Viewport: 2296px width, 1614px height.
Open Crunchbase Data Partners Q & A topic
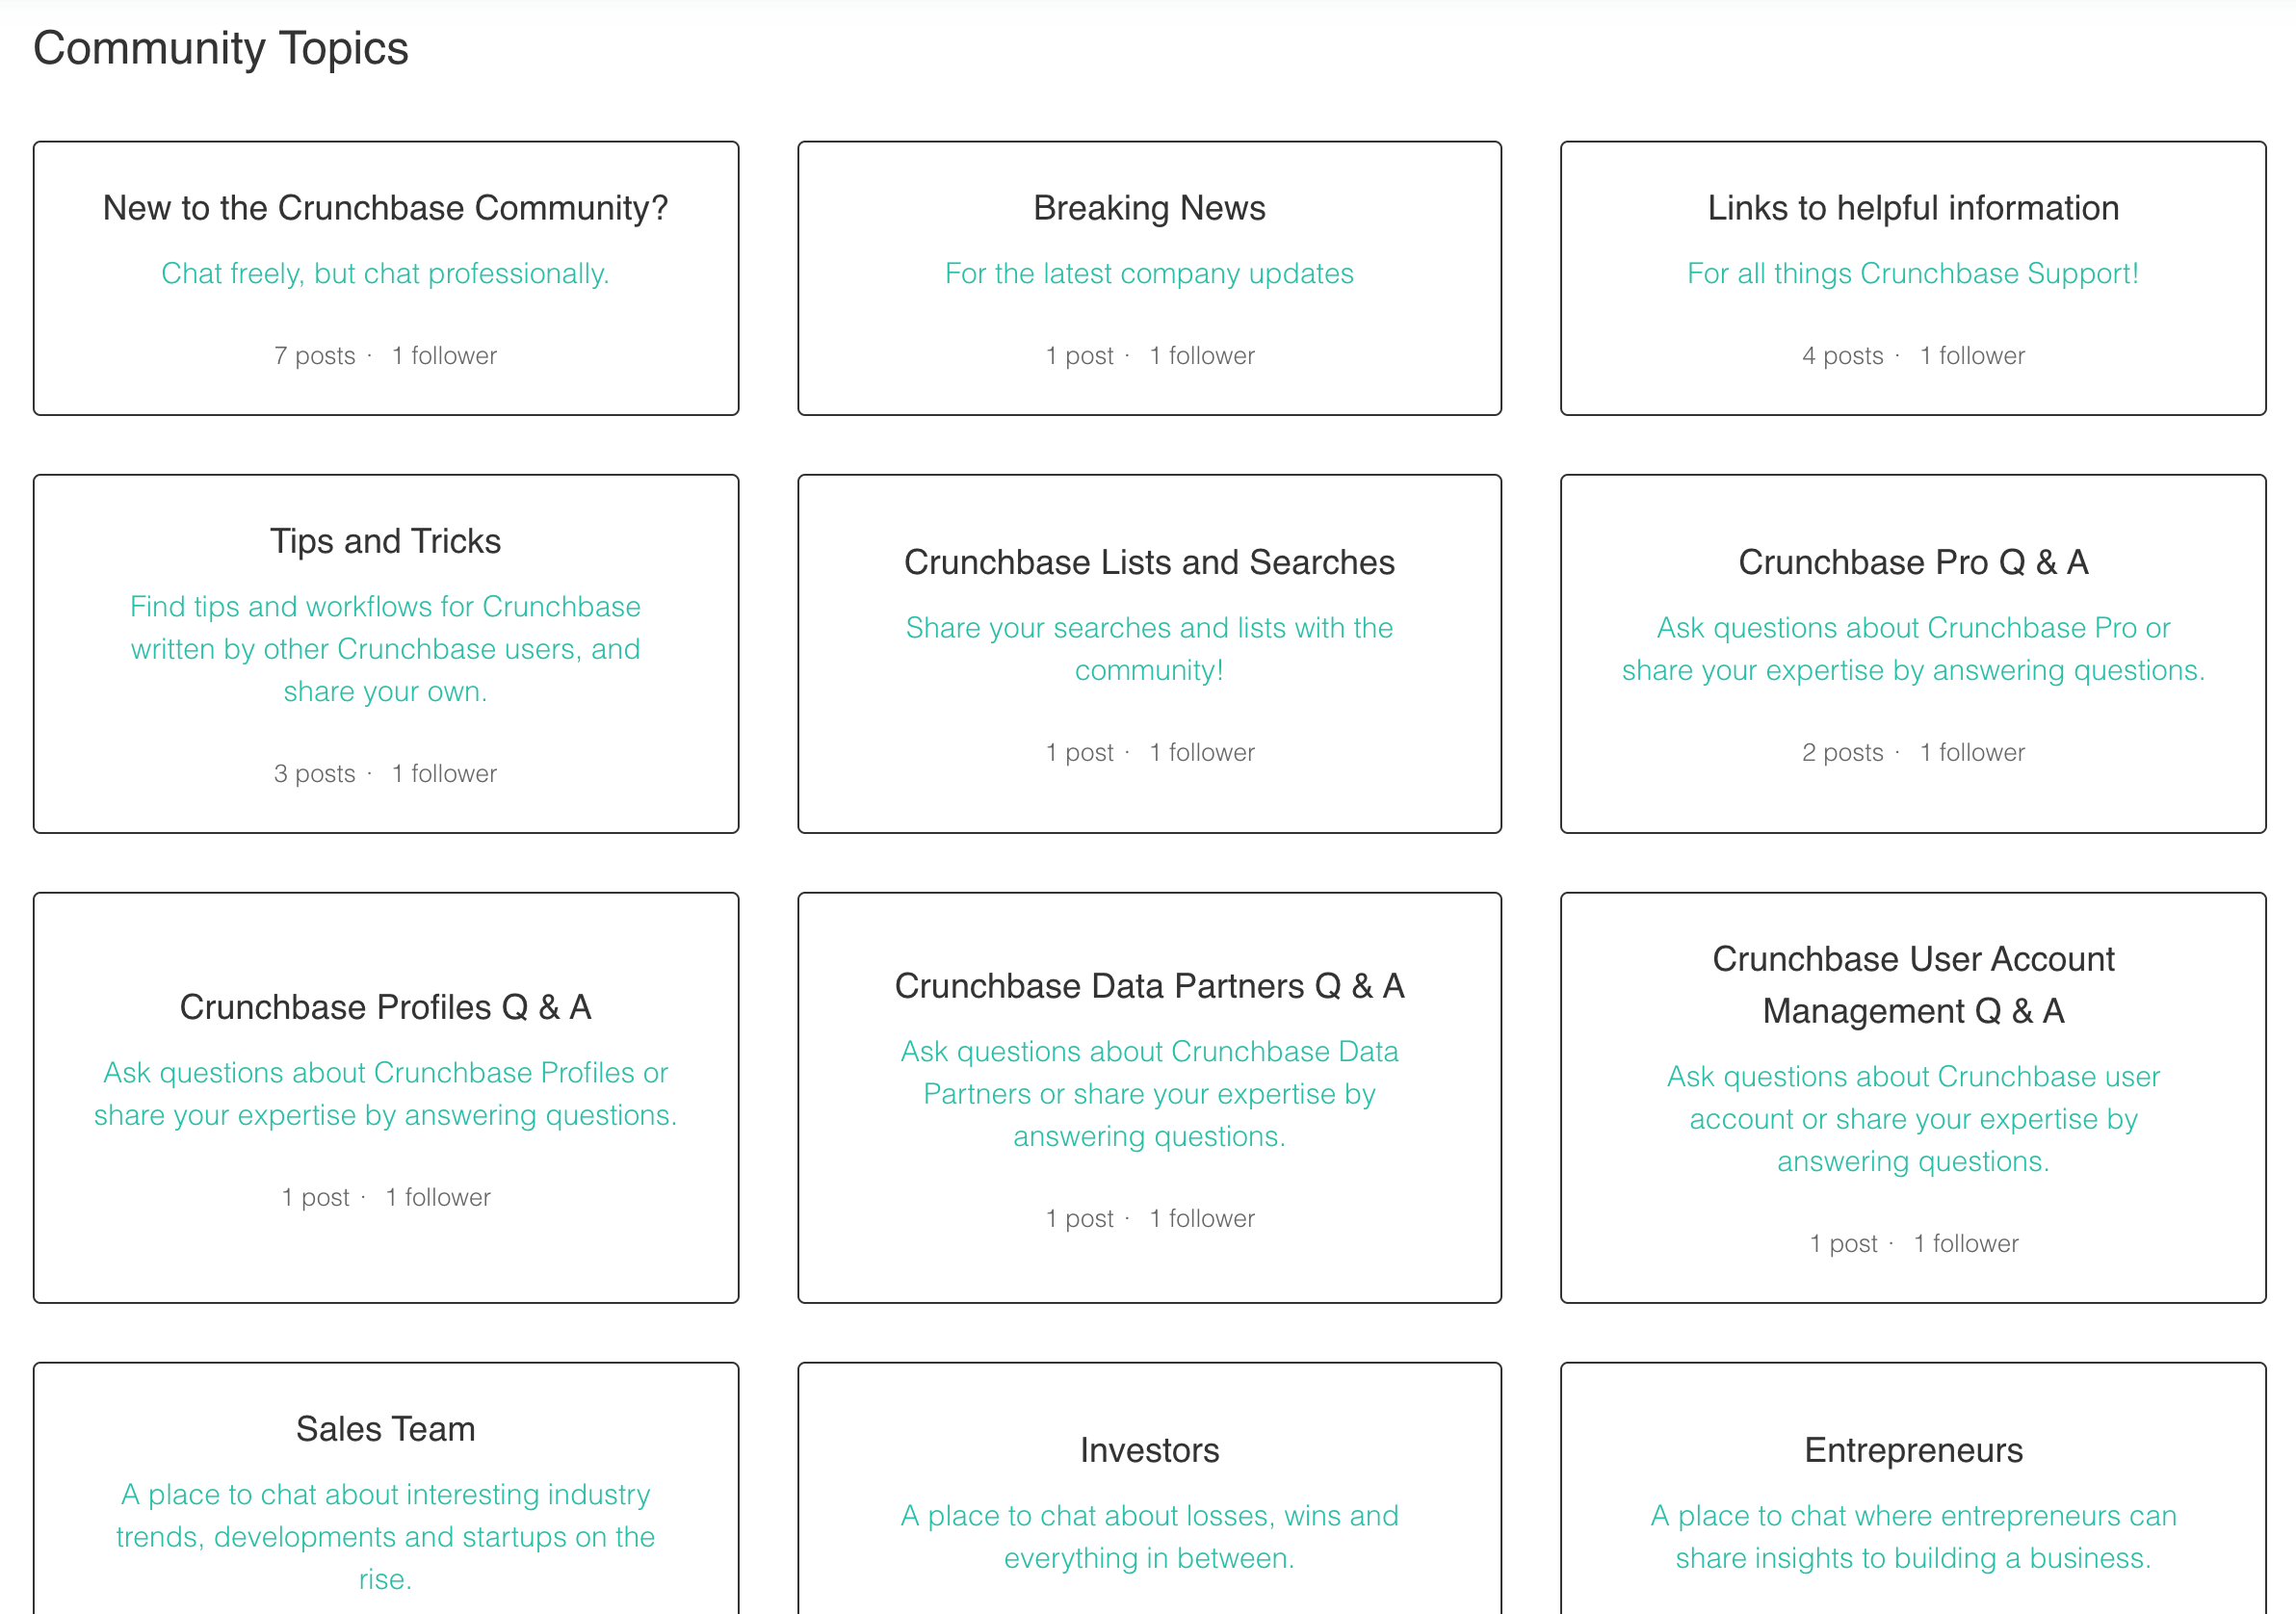(1149, 986)
